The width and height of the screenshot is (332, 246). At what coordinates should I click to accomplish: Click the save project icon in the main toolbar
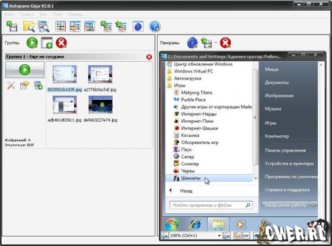coord(12,26)
